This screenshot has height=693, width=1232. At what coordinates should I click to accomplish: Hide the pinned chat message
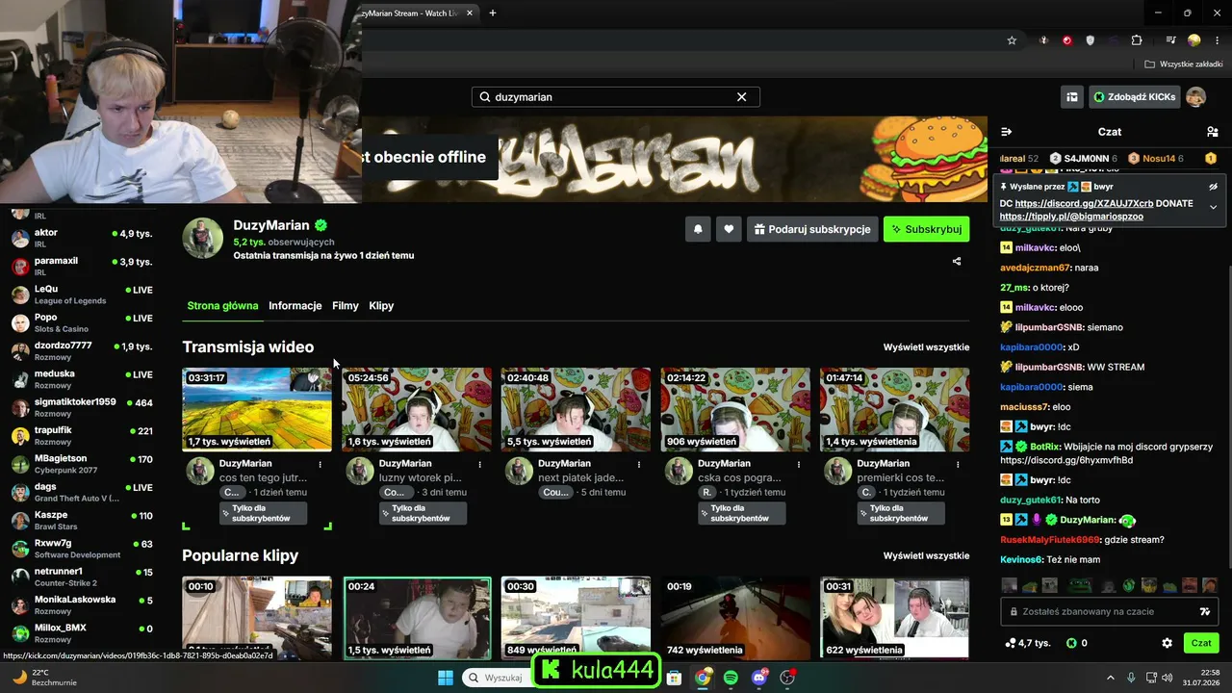[x=1213, y=187]
